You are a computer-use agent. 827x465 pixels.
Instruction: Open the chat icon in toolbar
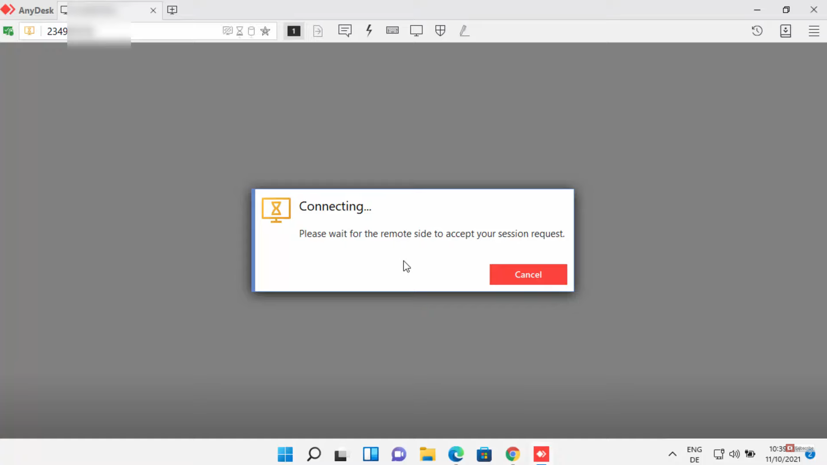click(x=345, y=31)
